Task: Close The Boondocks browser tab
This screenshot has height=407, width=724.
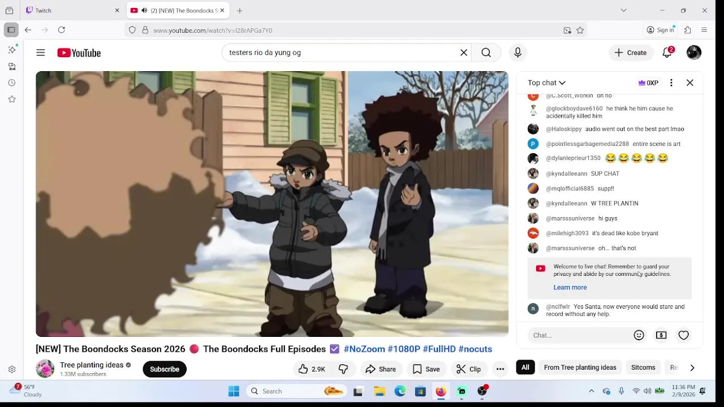Action: tap(222, 10)
